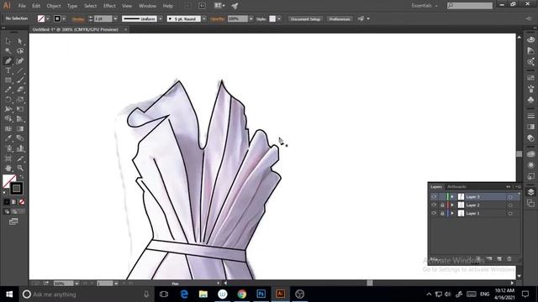Select the Line Segment tool
This screenshot has height=302, width=538.
20,70
